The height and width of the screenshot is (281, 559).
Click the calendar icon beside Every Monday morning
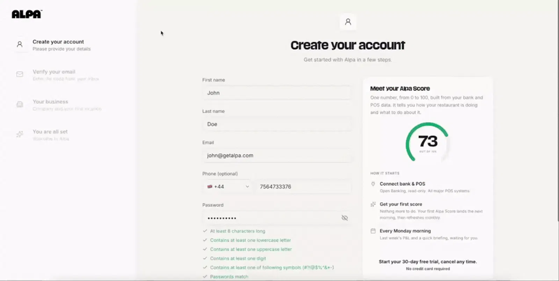tap(373, 231)
